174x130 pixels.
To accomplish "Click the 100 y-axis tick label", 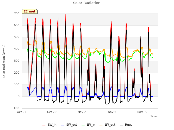I will (x=17, y=84).
